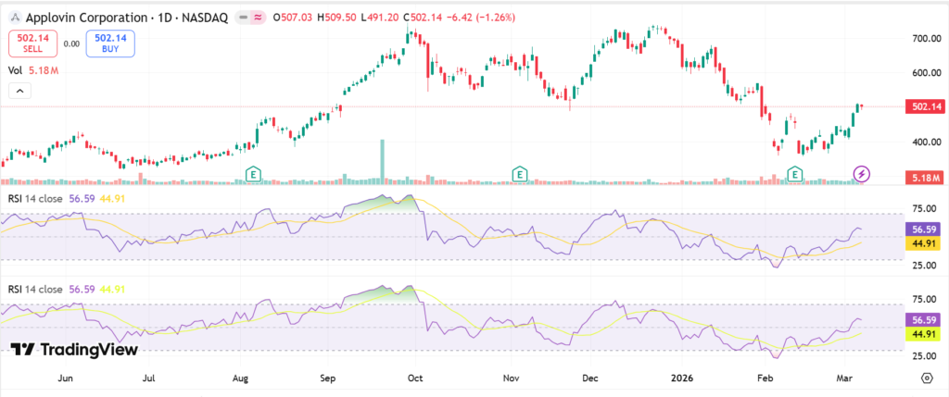Select the Vol indicator legend
Screen dimensions: 949x397
coord(15,69)
